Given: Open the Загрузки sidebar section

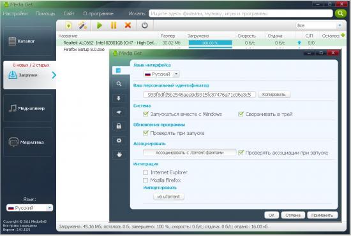Looking at the screenshot, I should pos(29,75).
